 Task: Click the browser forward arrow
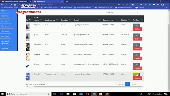pos(6,5)
